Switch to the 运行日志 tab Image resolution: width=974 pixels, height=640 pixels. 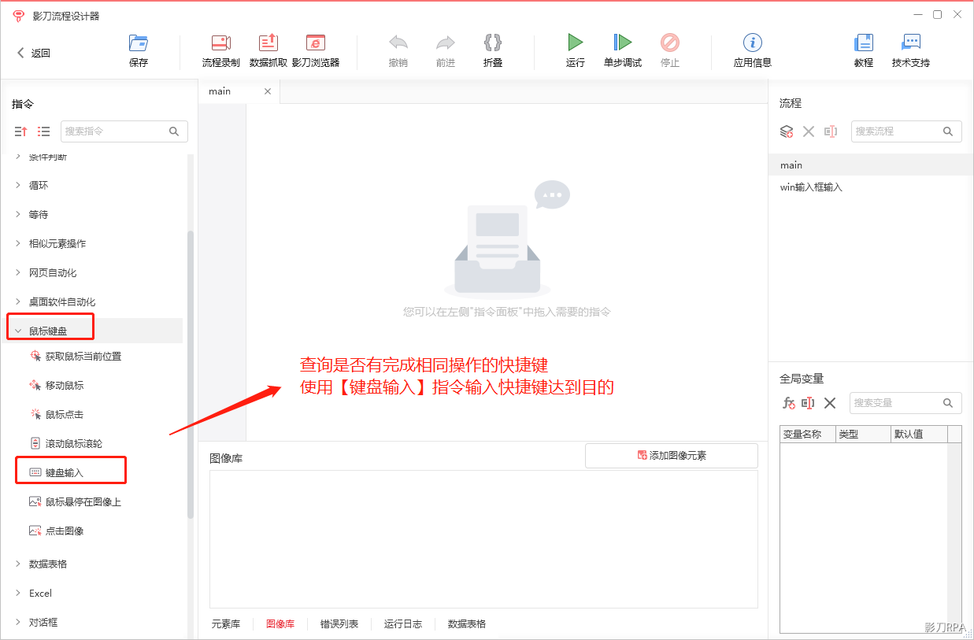coord(402,623)
